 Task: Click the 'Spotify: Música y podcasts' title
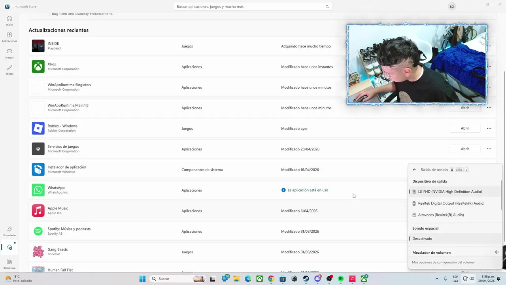[69, 229]
